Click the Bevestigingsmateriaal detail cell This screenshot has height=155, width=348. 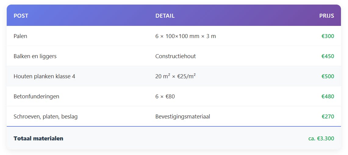[182, 117]
